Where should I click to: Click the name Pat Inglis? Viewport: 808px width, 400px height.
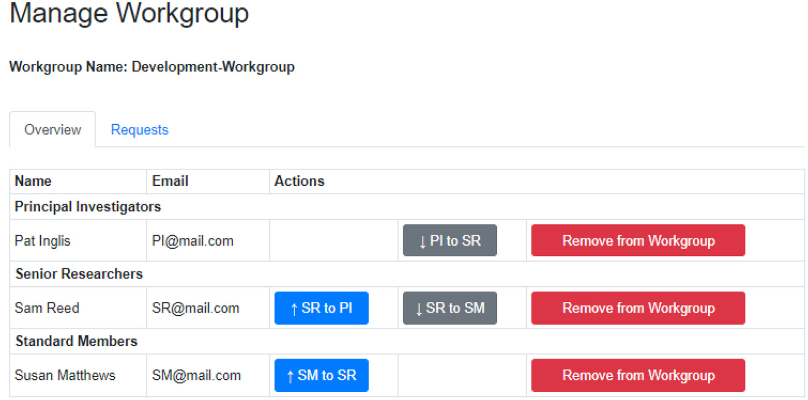click(x=43, y=241)
